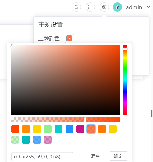Viewport: 153px width, 162px height.
Task: Click the 主题颜色 label
Action: [x=49, y=38]
